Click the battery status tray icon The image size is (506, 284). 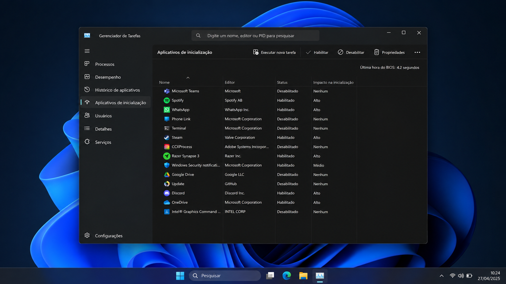[x=469, y=276]
